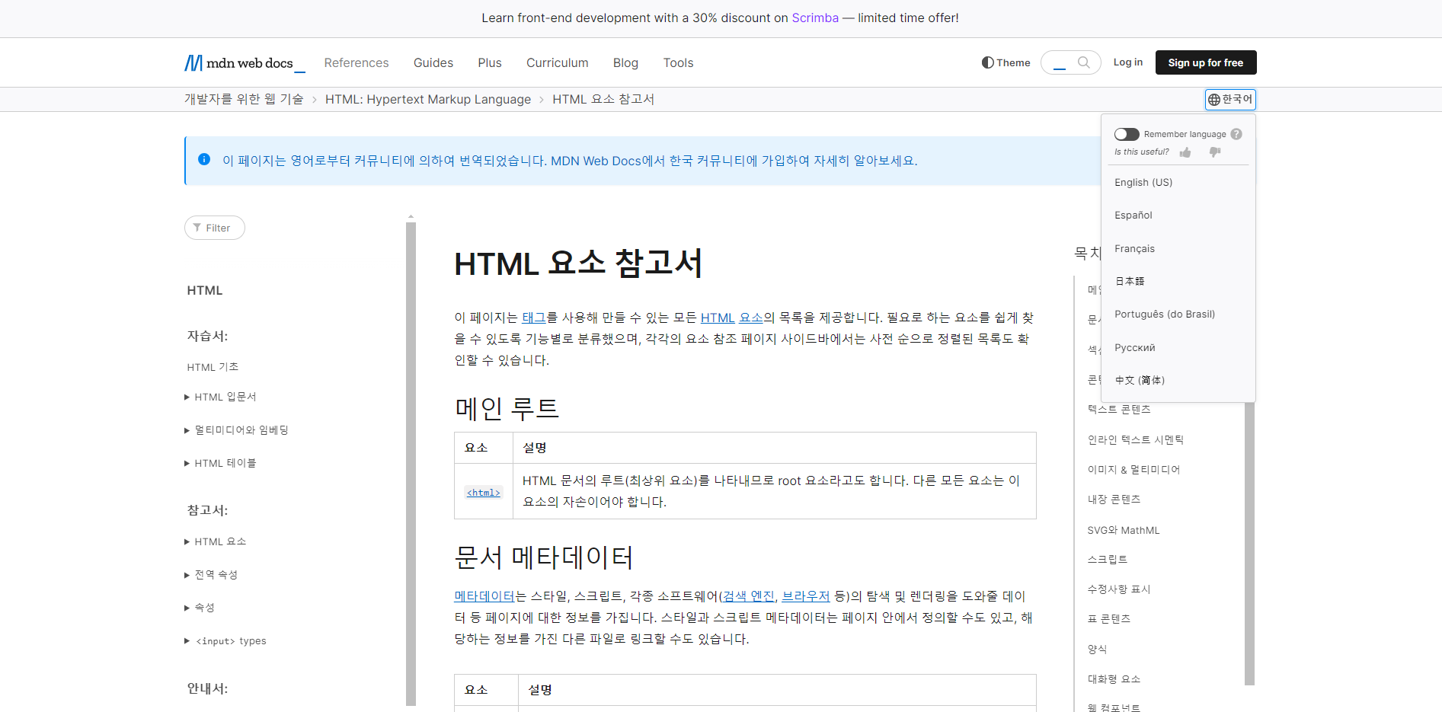Viewport: 1442px width, 712px height.
Task: Select 日本語 from language list
Action: click(1130, 281)
